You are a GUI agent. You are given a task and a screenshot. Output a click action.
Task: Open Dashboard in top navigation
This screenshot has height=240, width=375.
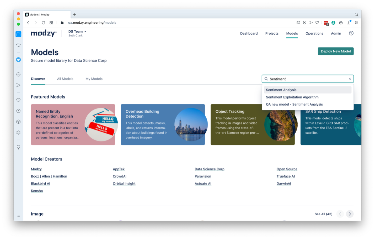click(249, 34)
